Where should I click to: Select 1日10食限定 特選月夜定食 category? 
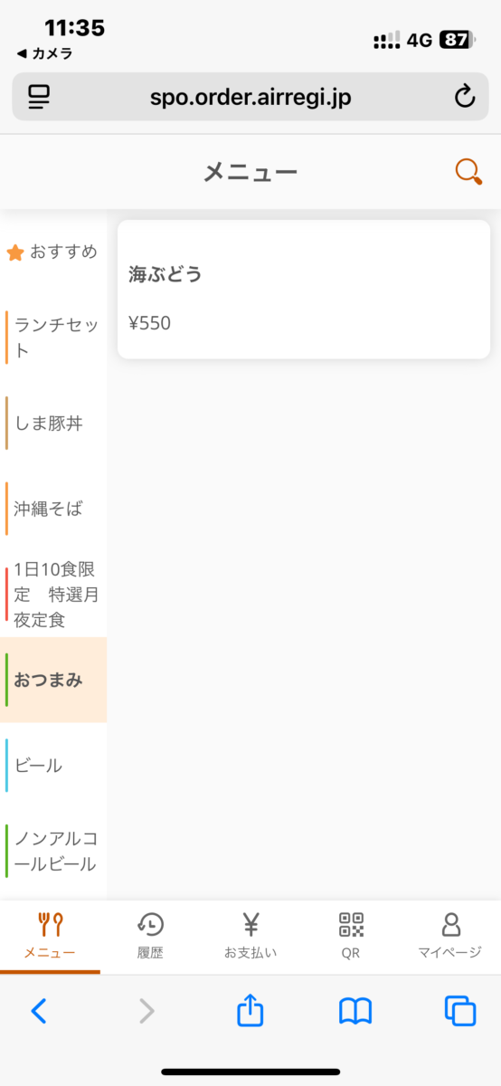(53, 595)
